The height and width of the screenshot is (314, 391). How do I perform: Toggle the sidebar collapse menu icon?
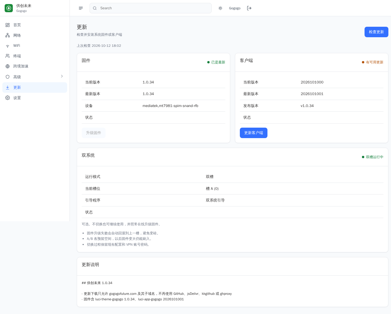[x=81, y=8]
